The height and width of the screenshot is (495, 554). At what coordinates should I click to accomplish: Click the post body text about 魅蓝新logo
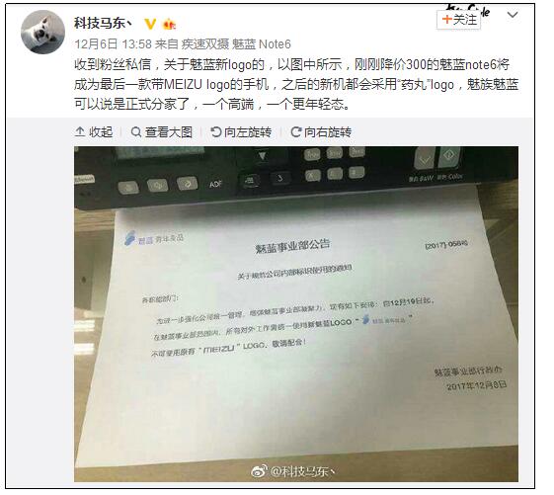coord(296,84)
